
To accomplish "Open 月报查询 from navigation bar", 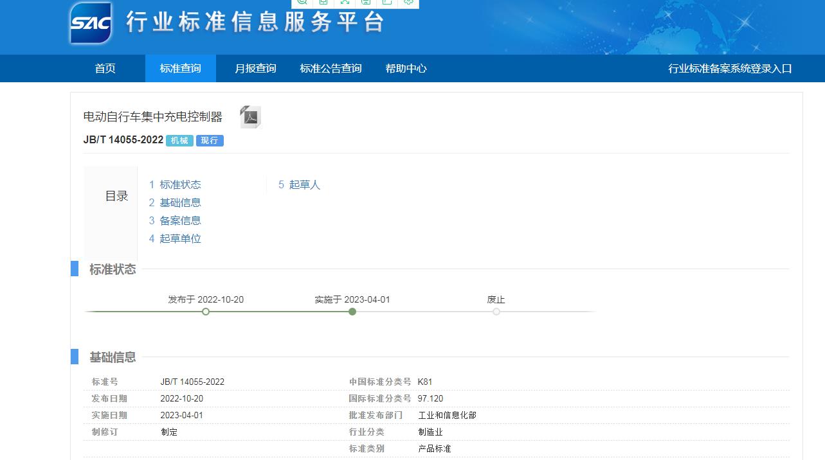I will [x=255, y=69].
